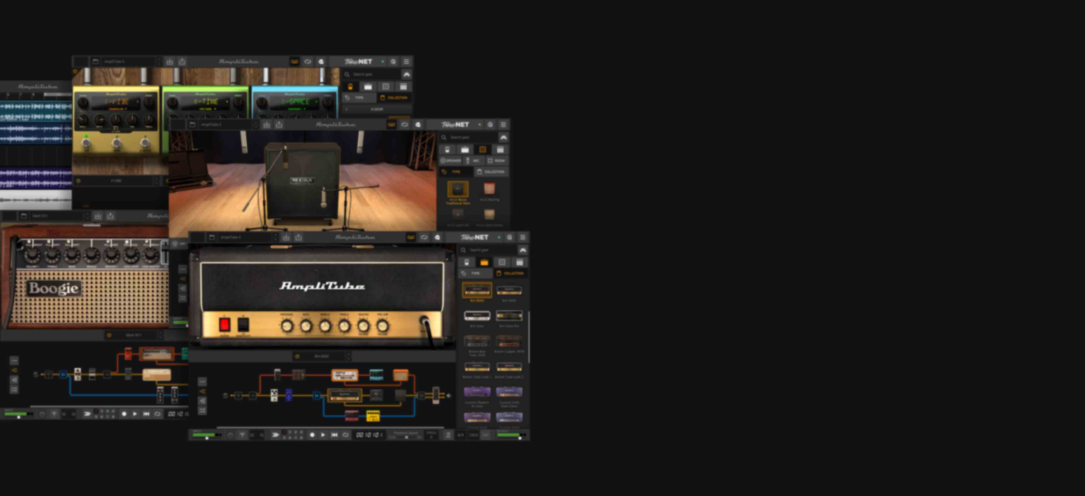Toggle orange looper button in front window header
Viewport: 1085px width, 496px height.
(411, 238)
